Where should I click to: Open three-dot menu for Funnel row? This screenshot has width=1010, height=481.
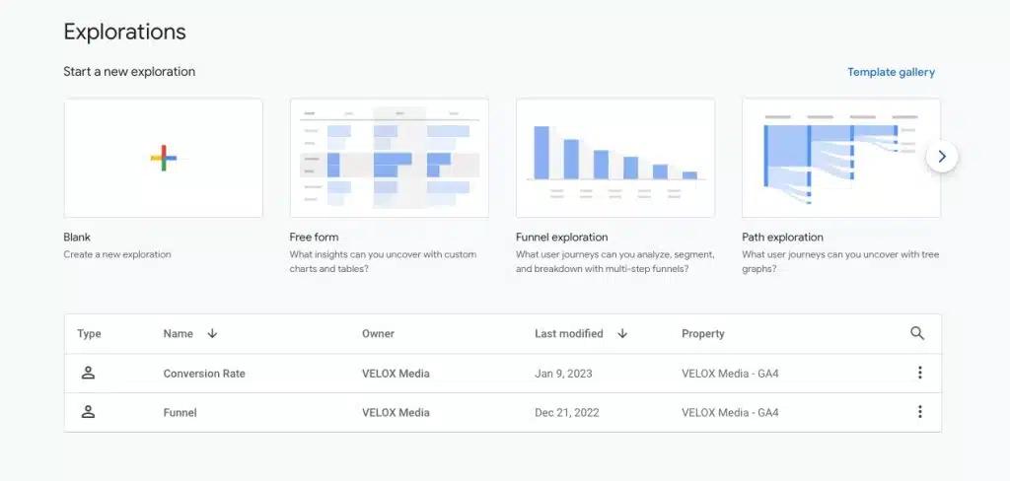point(920,412)
